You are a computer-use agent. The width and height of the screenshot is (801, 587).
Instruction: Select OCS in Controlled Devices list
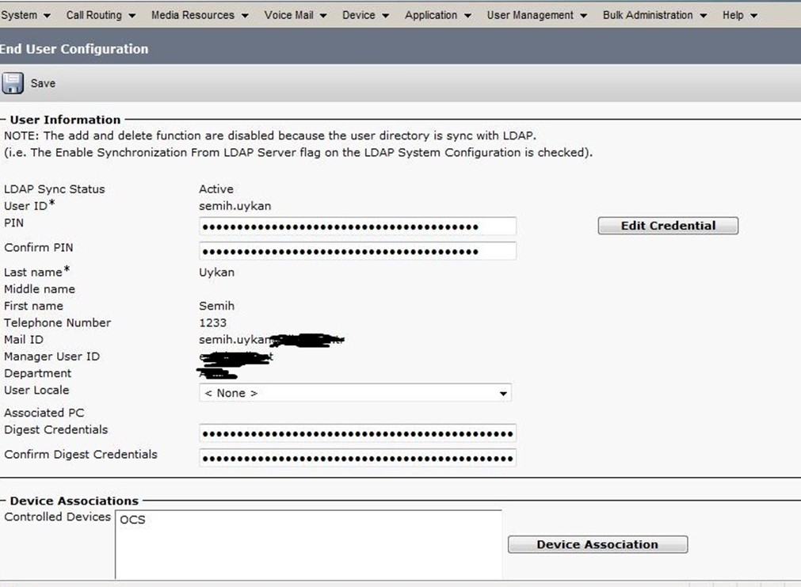click(133, 520)
